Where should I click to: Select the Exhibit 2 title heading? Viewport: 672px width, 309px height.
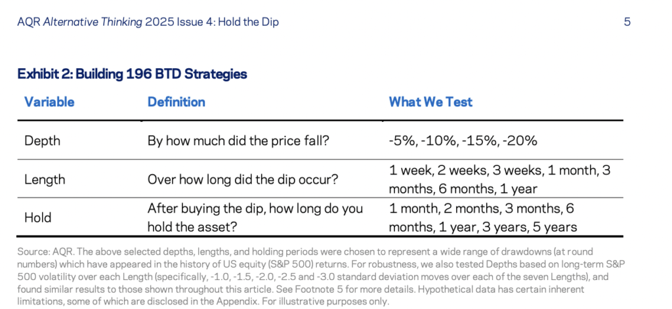132,74
